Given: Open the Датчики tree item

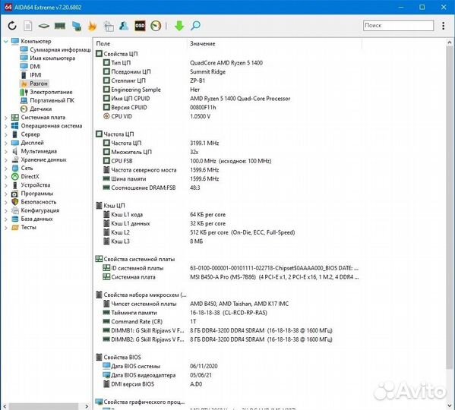Looking at the screenshot, I should pyautogui.click(x=36, y=109).
